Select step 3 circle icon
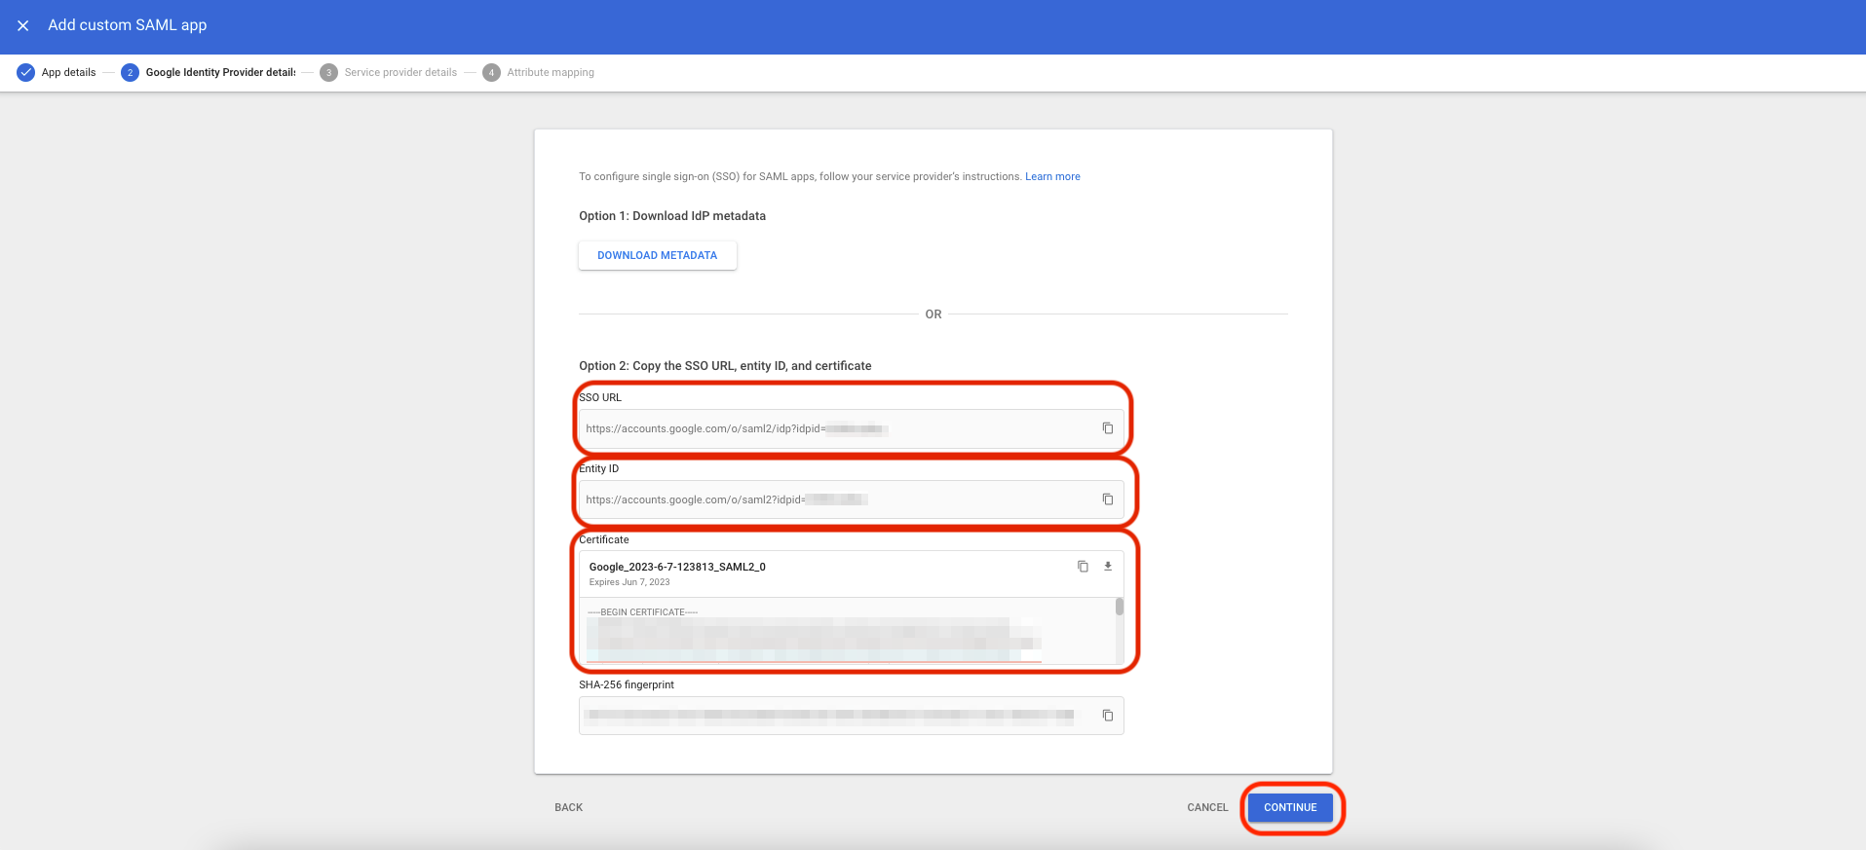 pyautogui.click(x=329, y=73)
